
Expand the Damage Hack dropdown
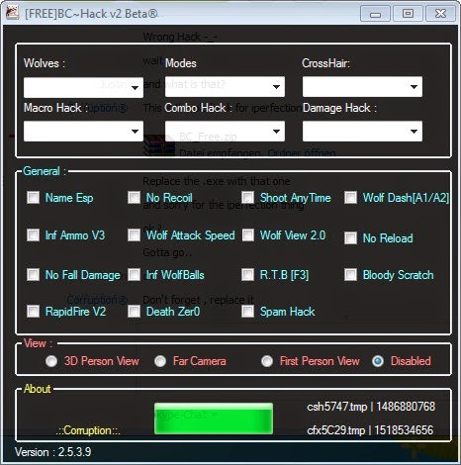362,131
